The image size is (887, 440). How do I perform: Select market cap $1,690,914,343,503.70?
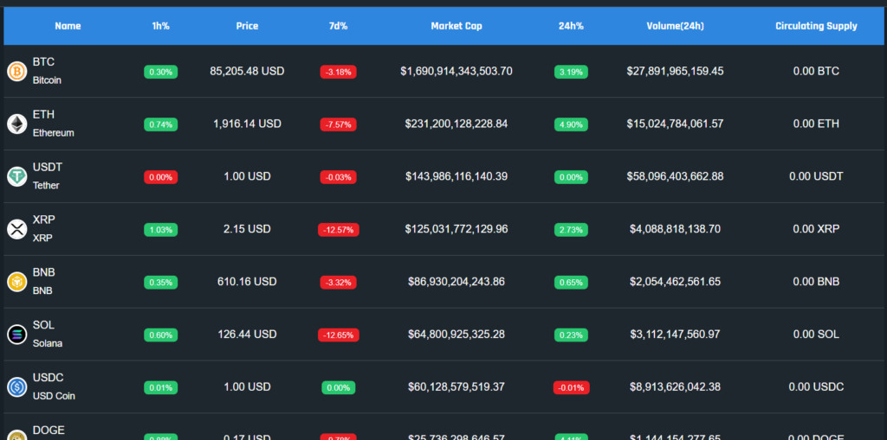(456, 71)
